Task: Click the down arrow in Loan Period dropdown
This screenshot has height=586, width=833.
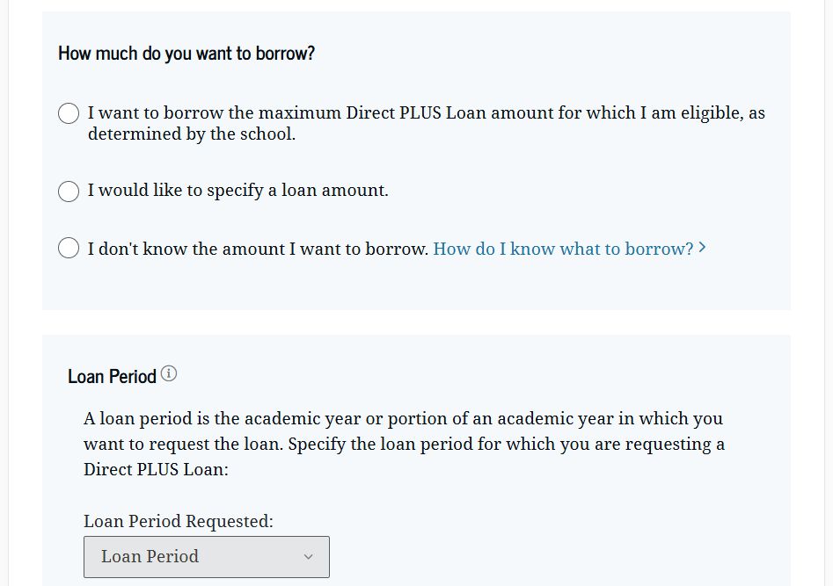Action: [x=308, y=557]
